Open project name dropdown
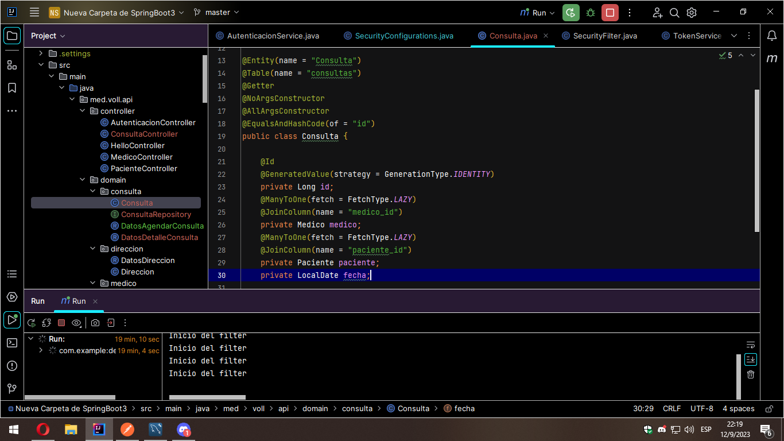This screenshot has height=441, width=784. [x=117, y=13]
